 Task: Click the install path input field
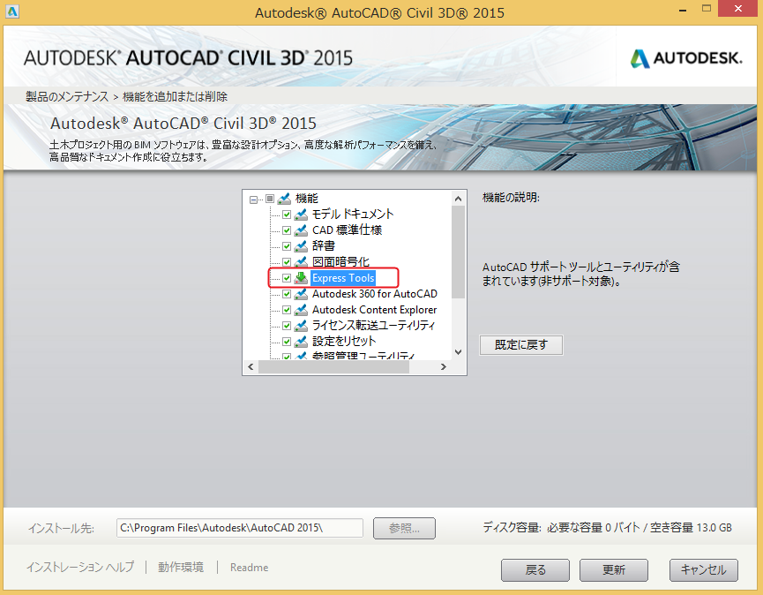240,528
